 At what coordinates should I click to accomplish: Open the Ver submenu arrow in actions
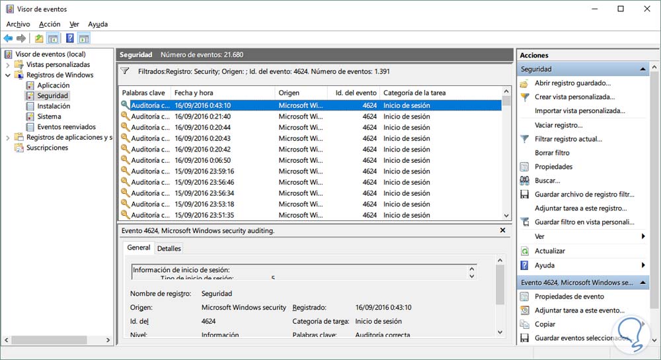click(643, 236)
